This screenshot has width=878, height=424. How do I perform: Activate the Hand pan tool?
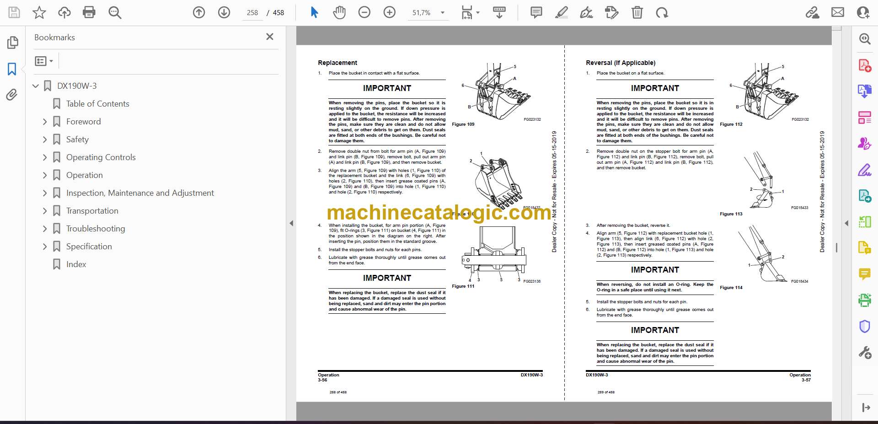pos(339,12)
